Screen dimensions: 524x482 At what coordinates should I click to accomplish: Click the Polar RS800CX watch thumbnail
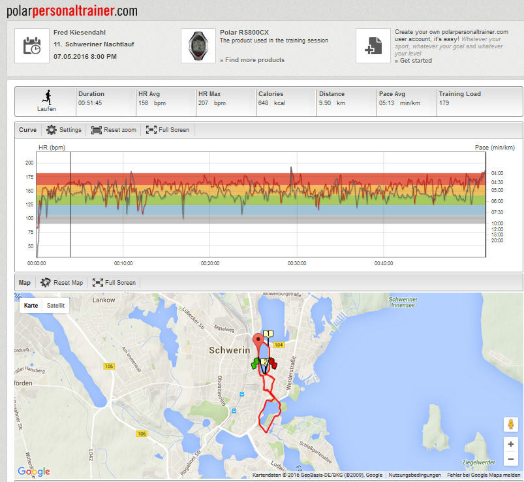click(x=198, y=46)
